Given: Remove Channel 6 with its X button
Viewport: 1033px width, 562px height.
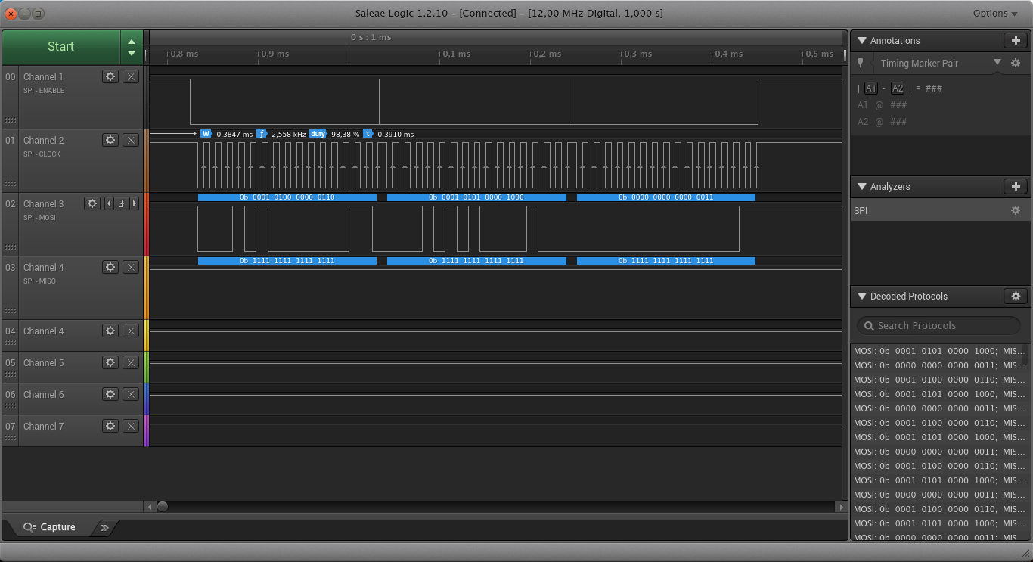Looking at the screenshot, I should coord(131,394).
